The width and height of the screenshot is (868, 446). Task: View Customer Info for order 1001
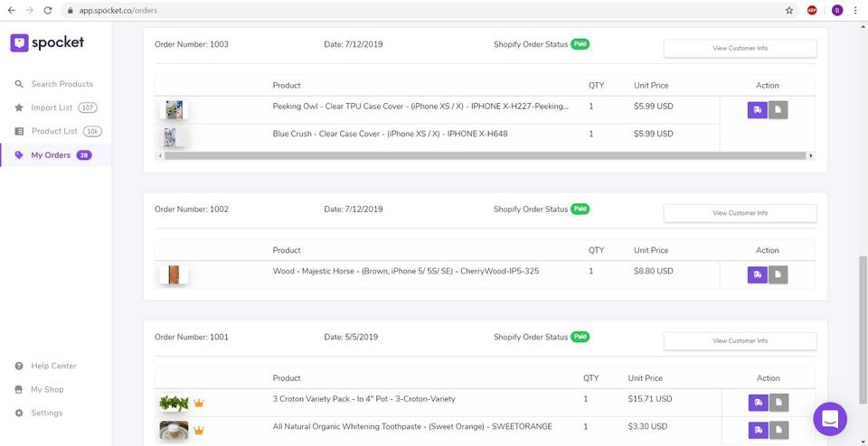[740, 340]
